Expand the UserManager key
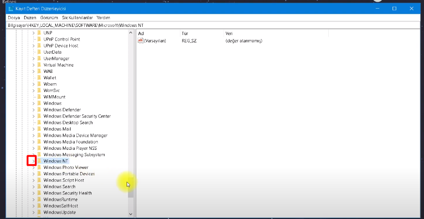This screenshot has height=219, width=424. point(34,58)
